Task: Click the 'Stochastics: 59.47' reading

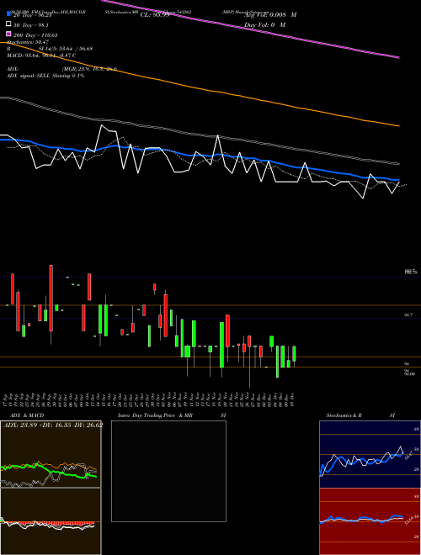Action: point(28,42)
